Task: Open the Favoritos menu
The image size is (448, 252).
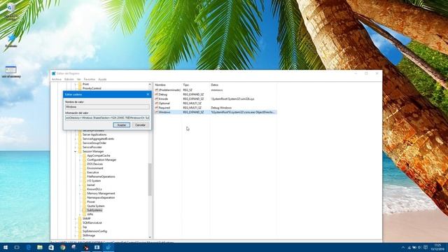Action: click(x=90, y=79)
